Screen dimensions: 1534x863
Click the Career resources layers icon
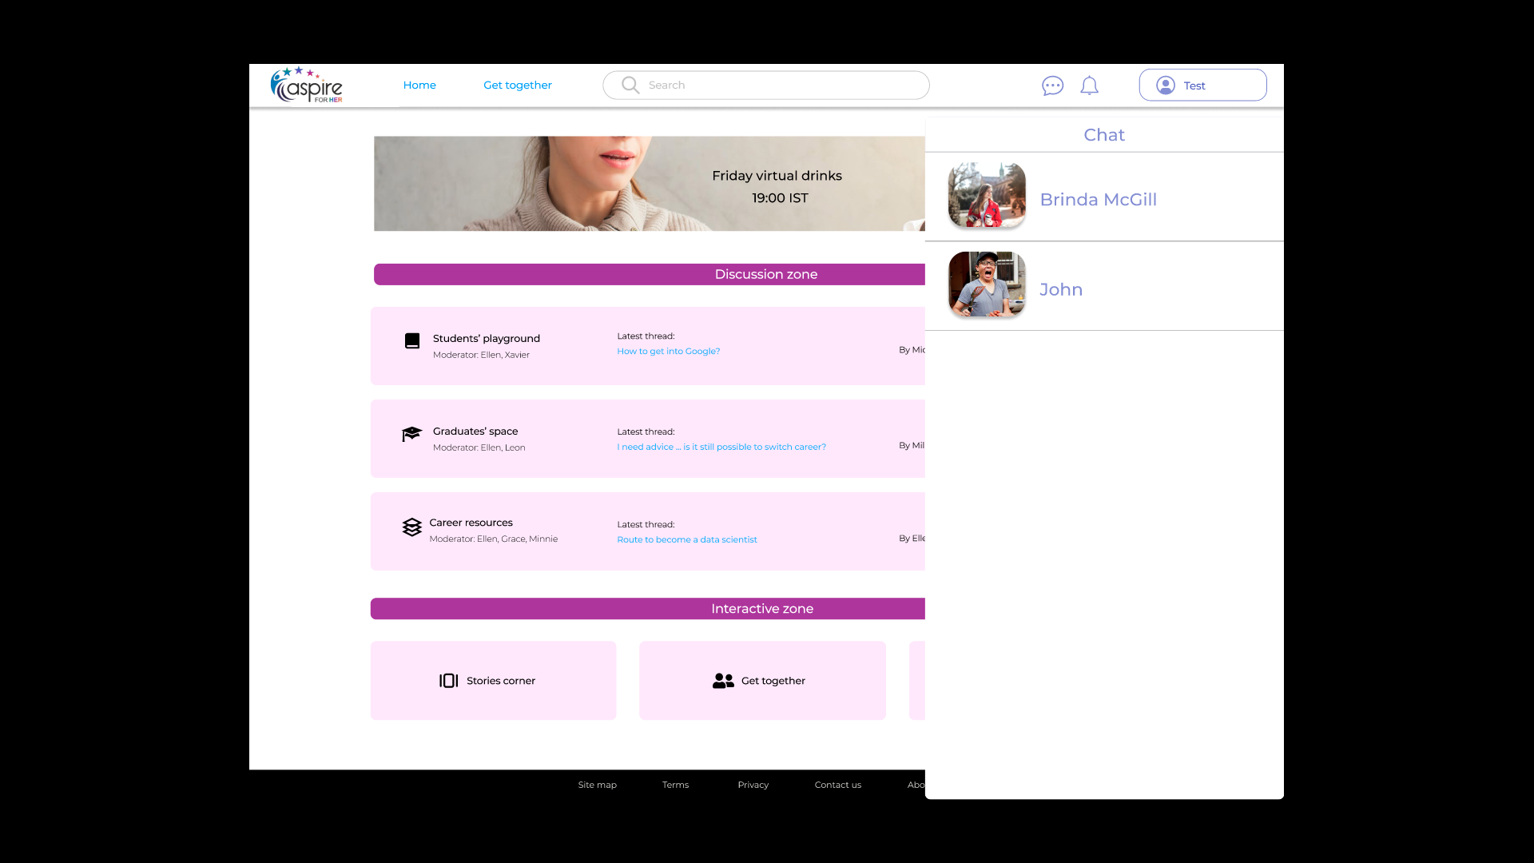tap(411, 527)
